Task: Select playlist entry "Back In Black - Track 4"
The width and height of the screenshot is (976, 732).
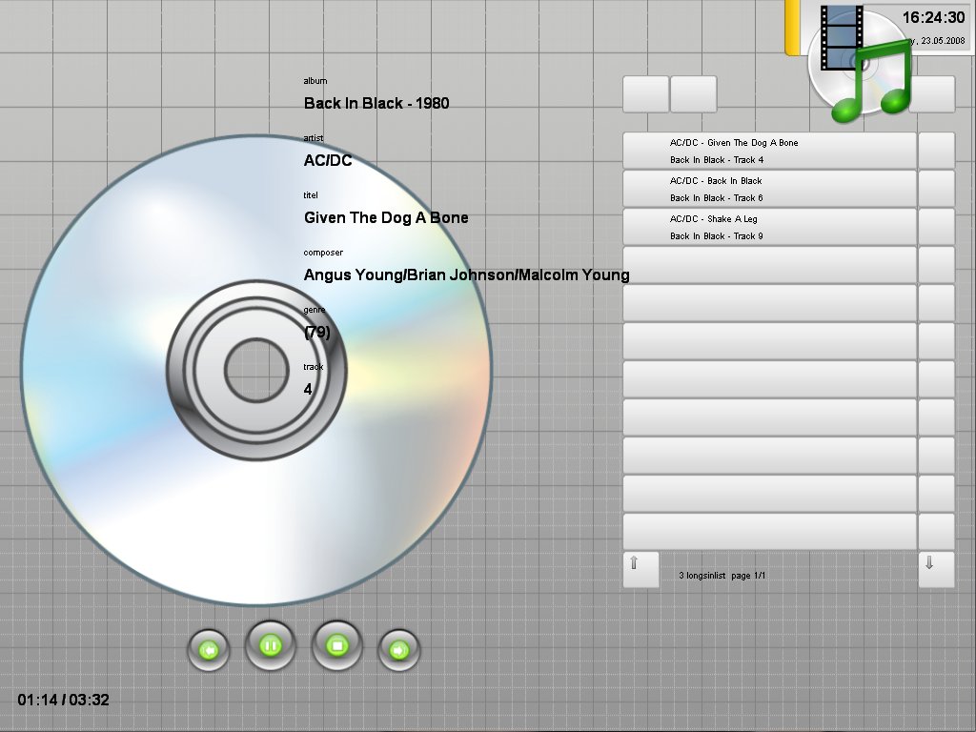Action: 769,151
